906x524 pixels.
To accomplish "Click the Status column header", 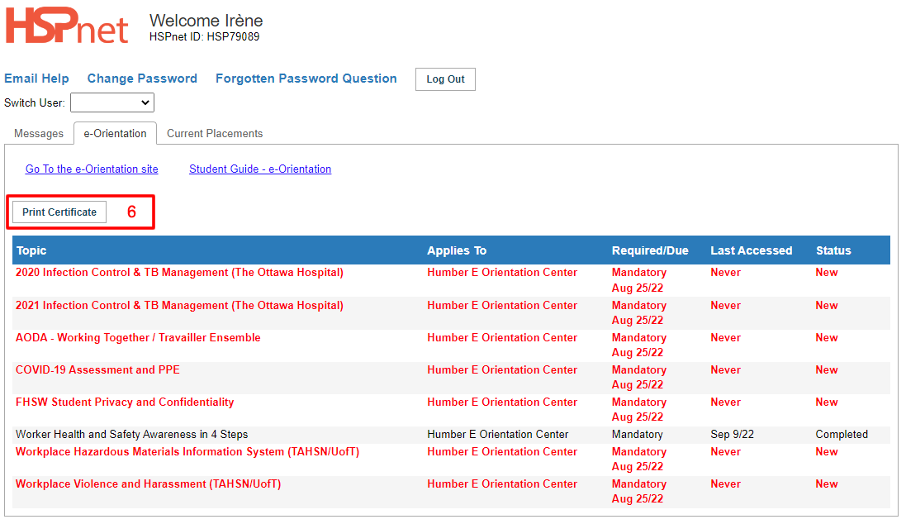I will (x=833, y=250).
